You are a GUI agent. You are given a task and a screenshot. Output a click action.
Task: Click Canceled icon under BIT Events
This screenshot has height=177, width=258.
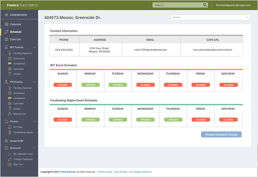(10, 69)
